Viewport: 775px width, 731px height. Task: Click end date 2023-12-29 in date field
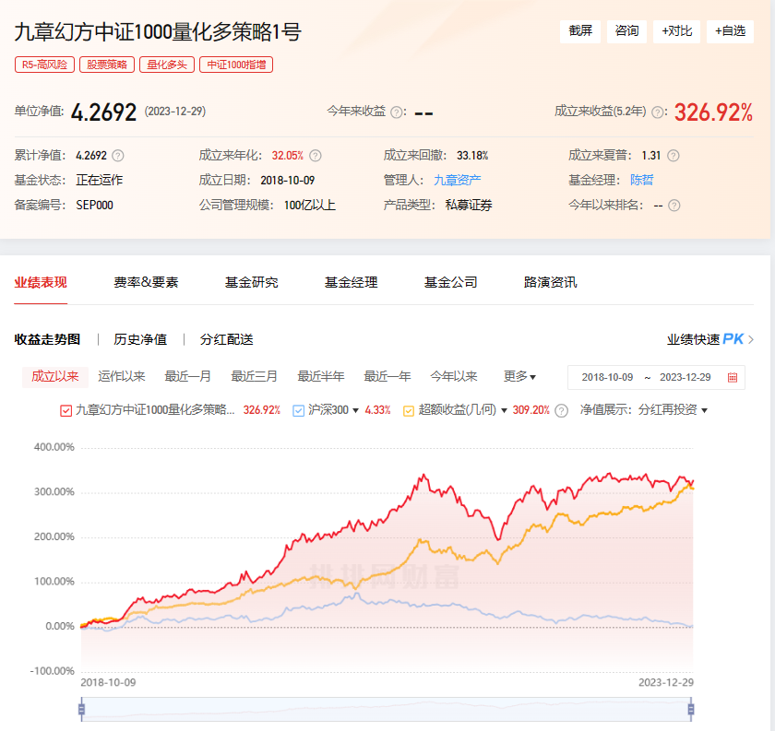[x=685, y=377]
